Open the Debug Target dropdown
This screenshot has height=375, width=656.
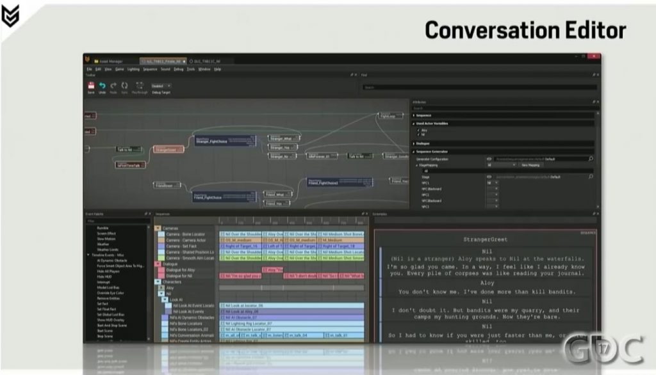[x=161, y=86]
